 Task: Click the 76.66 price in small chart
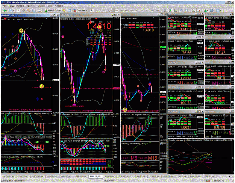[x=187, y=53]
